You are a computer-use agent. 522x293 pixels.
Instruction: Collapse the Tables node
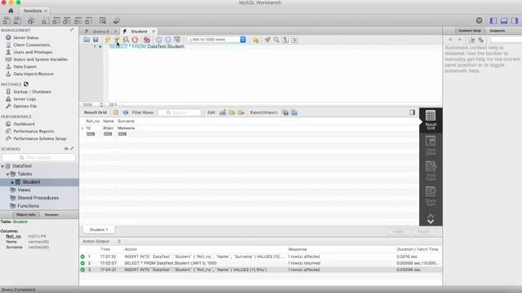(7, 174)
